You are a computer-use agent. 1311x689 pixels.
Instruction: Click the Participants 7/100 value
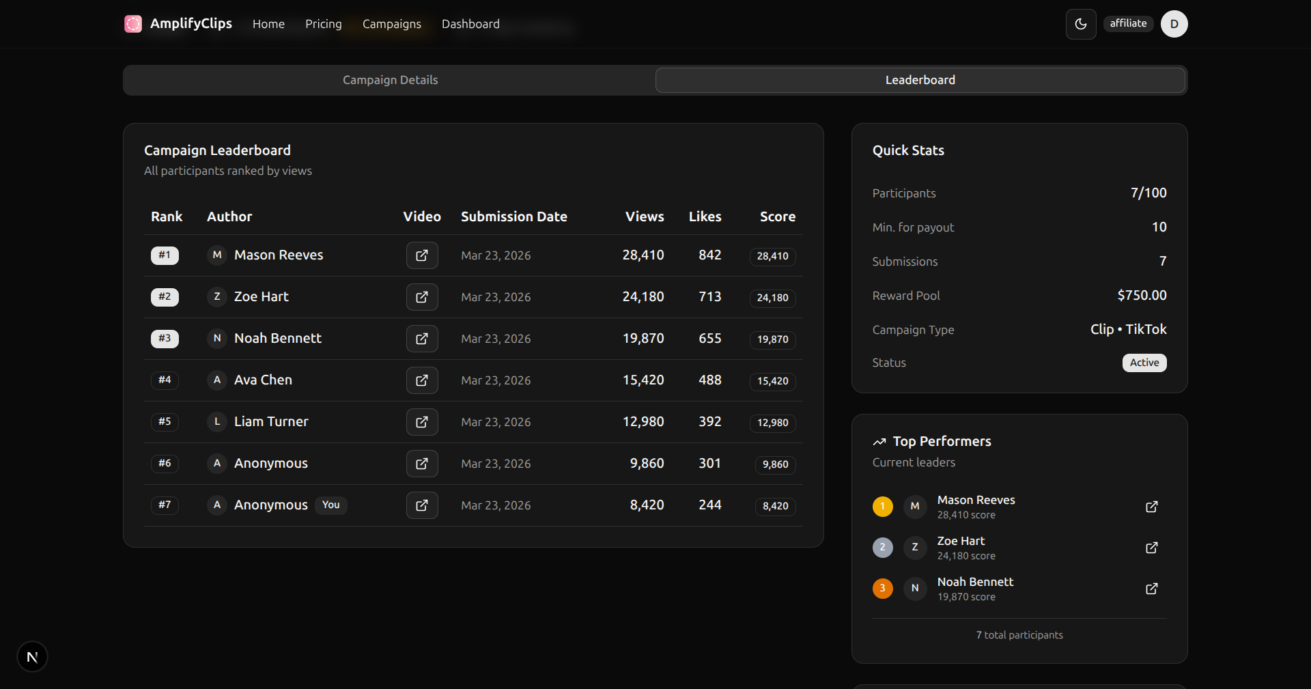[x=1148, y=193]
